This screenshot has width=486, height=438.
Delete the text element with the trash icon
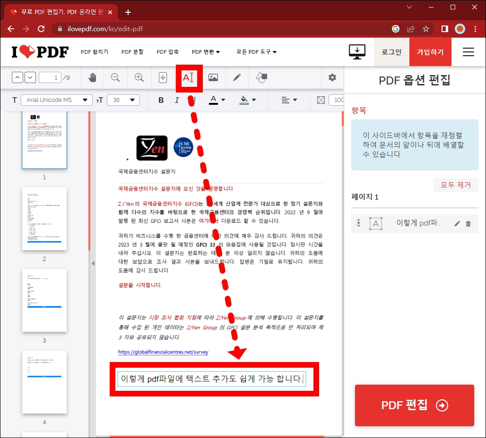[469, 222]
